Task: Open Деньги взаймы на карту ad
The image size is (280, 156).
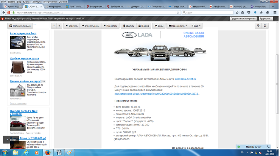Action: 25,81
